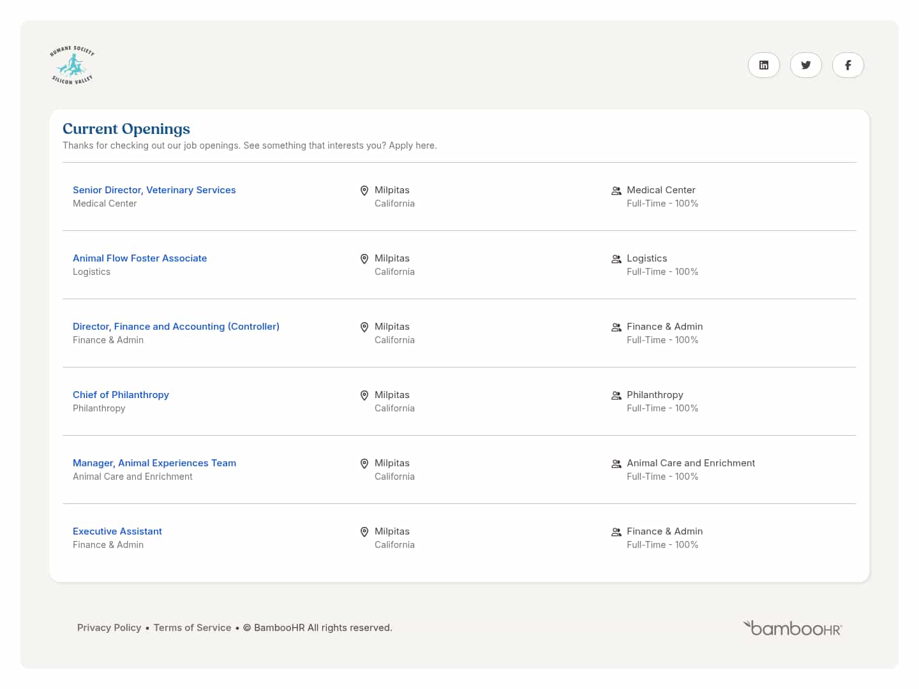Click 'Animal Care and Enrichment' under Manager title

point(133,477)
